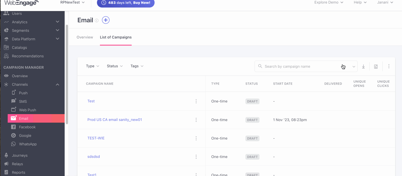
Task: Open the sdsdsd campaign link
Action: pyautogui.click(x=94, y=157)
